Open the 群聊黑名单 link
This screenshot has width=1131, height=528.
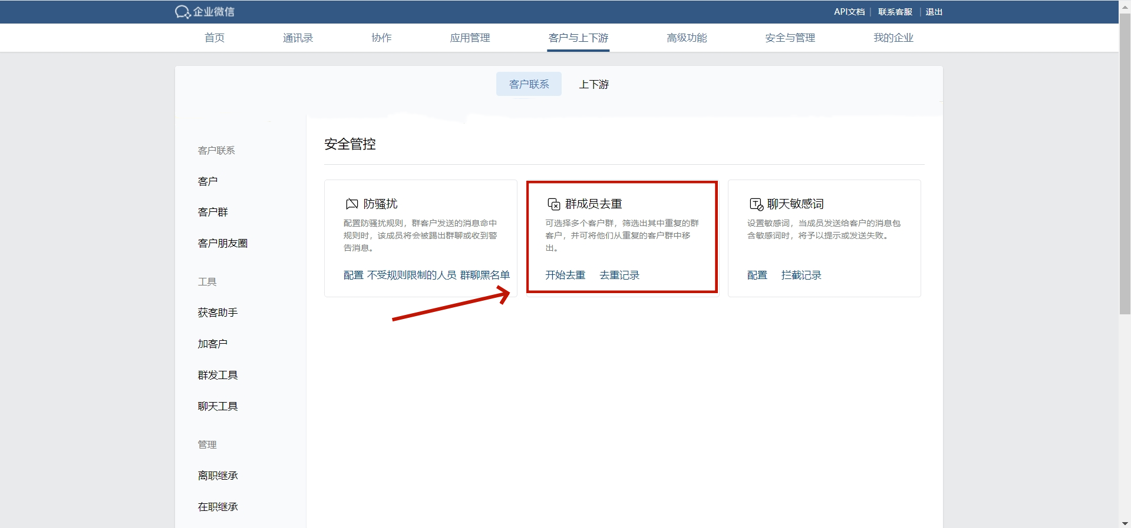pos(484,275)
